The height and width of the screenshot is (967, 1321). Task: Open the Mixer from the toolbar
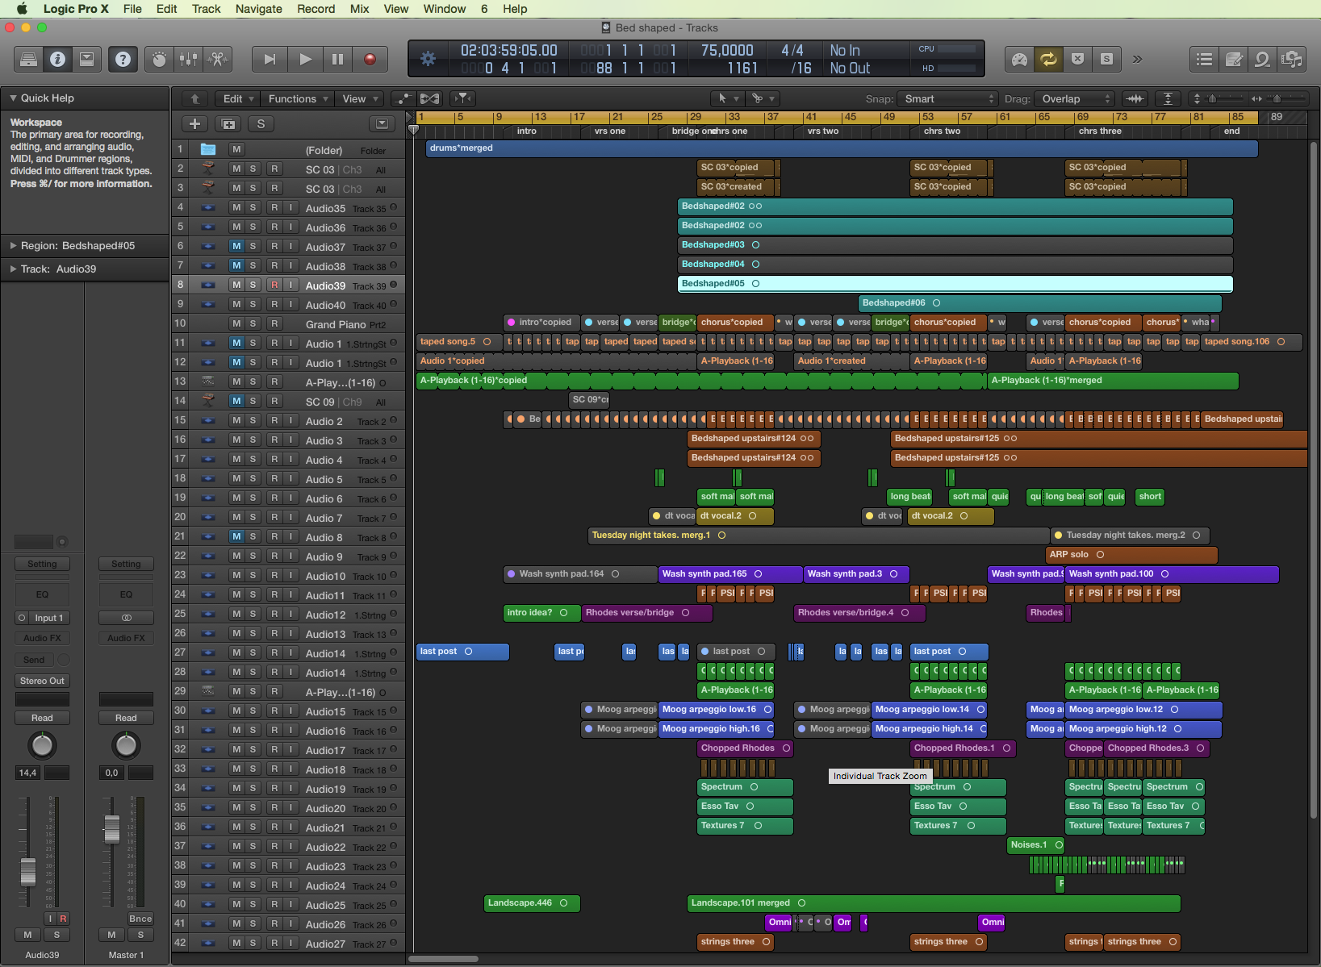click(x=188, y=59)
